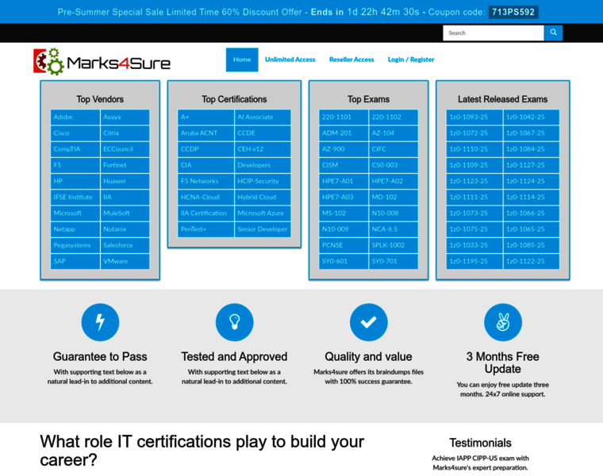Open the SY0-701 exam link

tap(394, 261)
